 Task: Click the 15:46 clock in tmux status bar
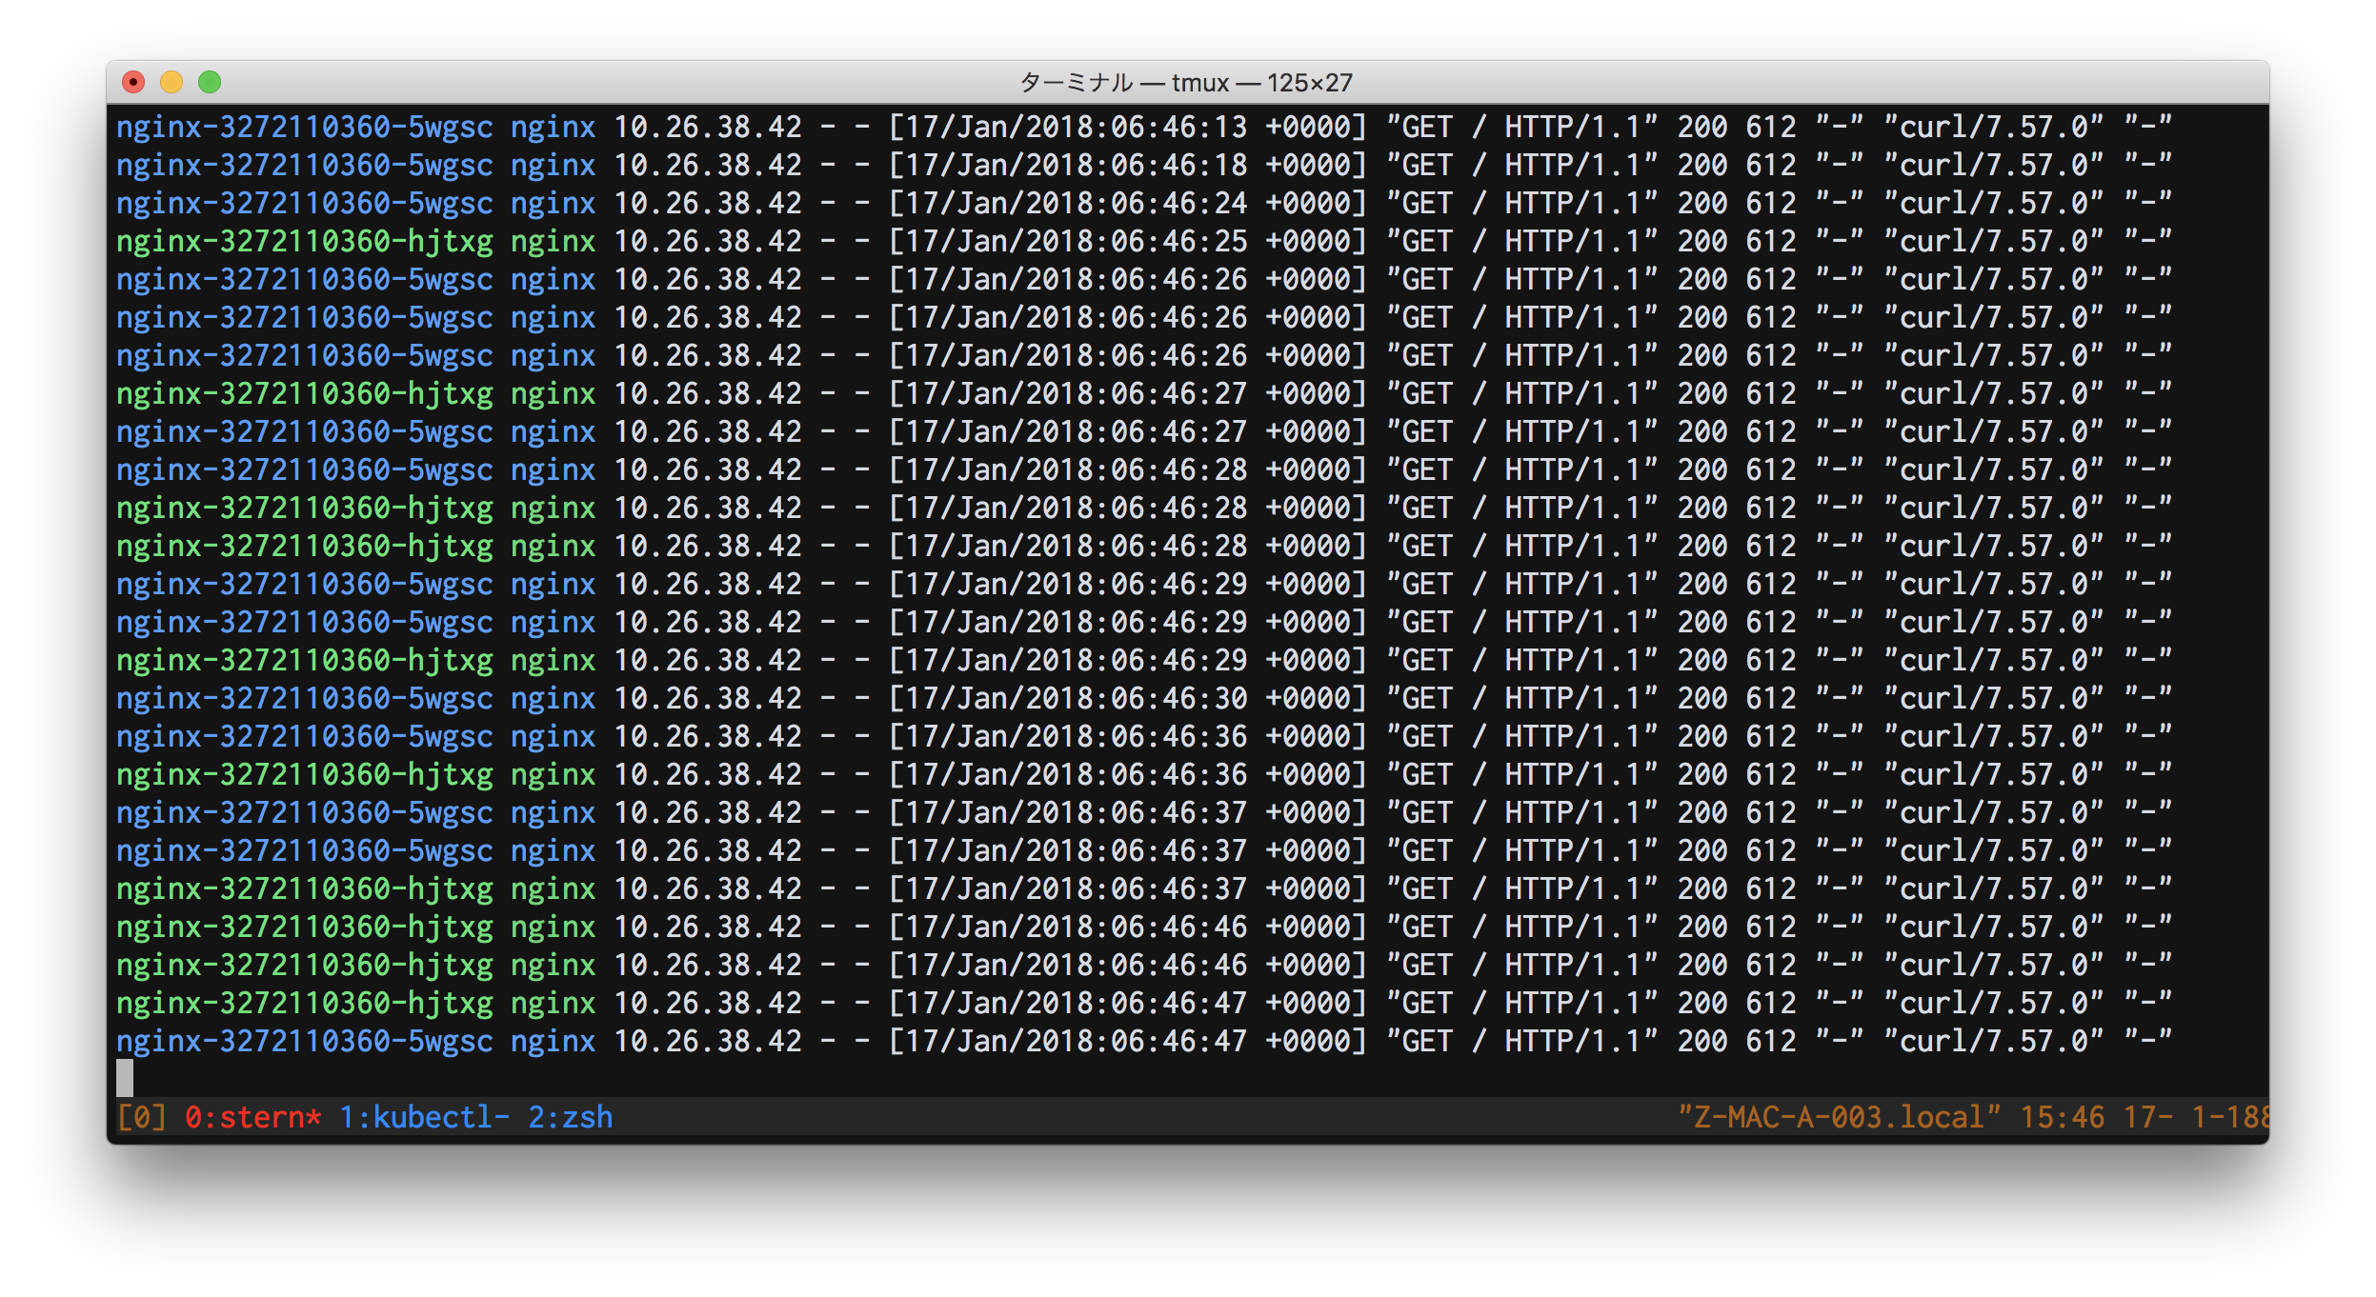2062,1117
